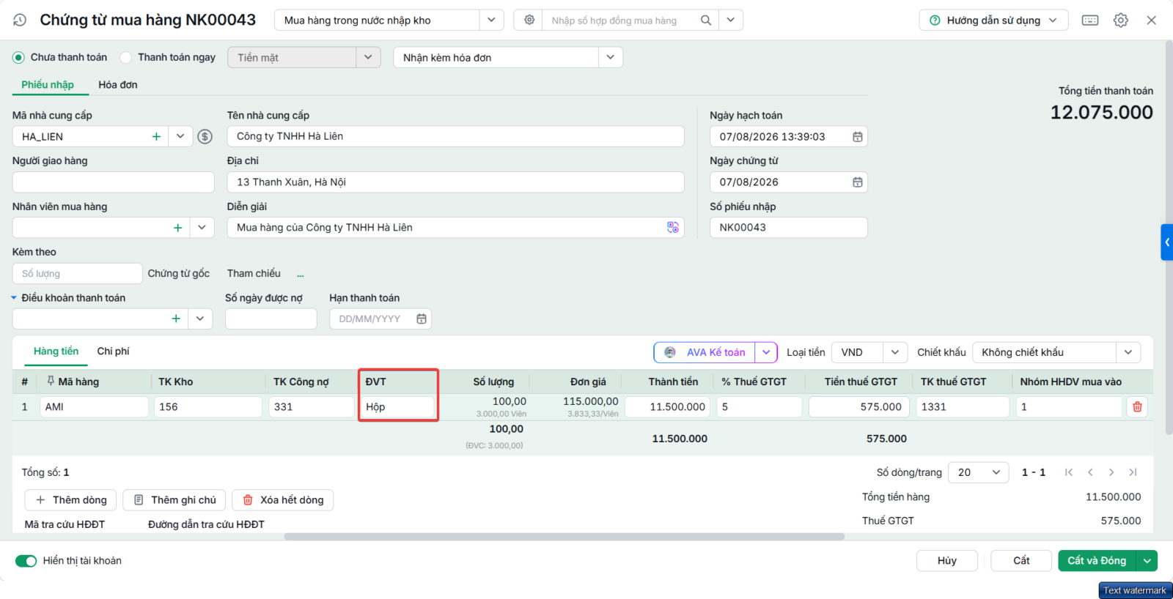Click the AI suggestion icon in Diễn giải
This screenshot has height=599, width=1173.
point(672,228)
